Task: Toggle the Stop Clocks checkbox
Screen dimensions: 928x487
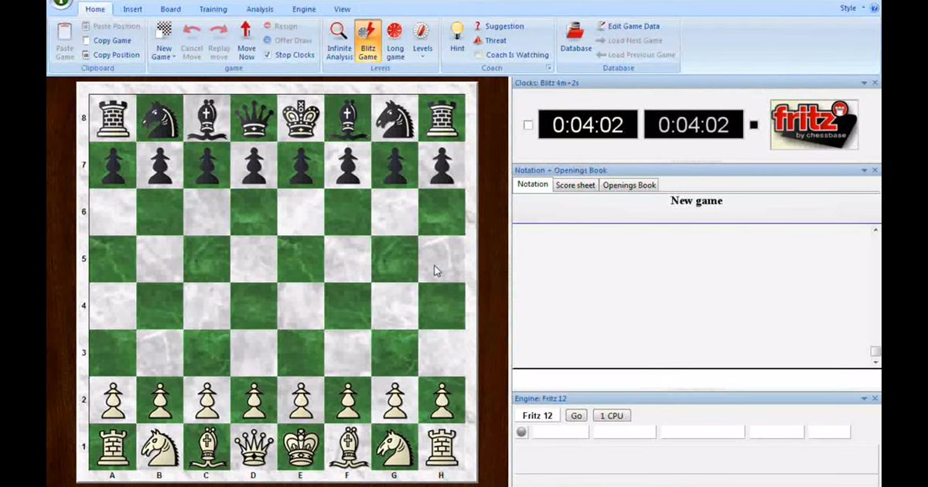Action: pyautogui.click(x=268, y=55)
